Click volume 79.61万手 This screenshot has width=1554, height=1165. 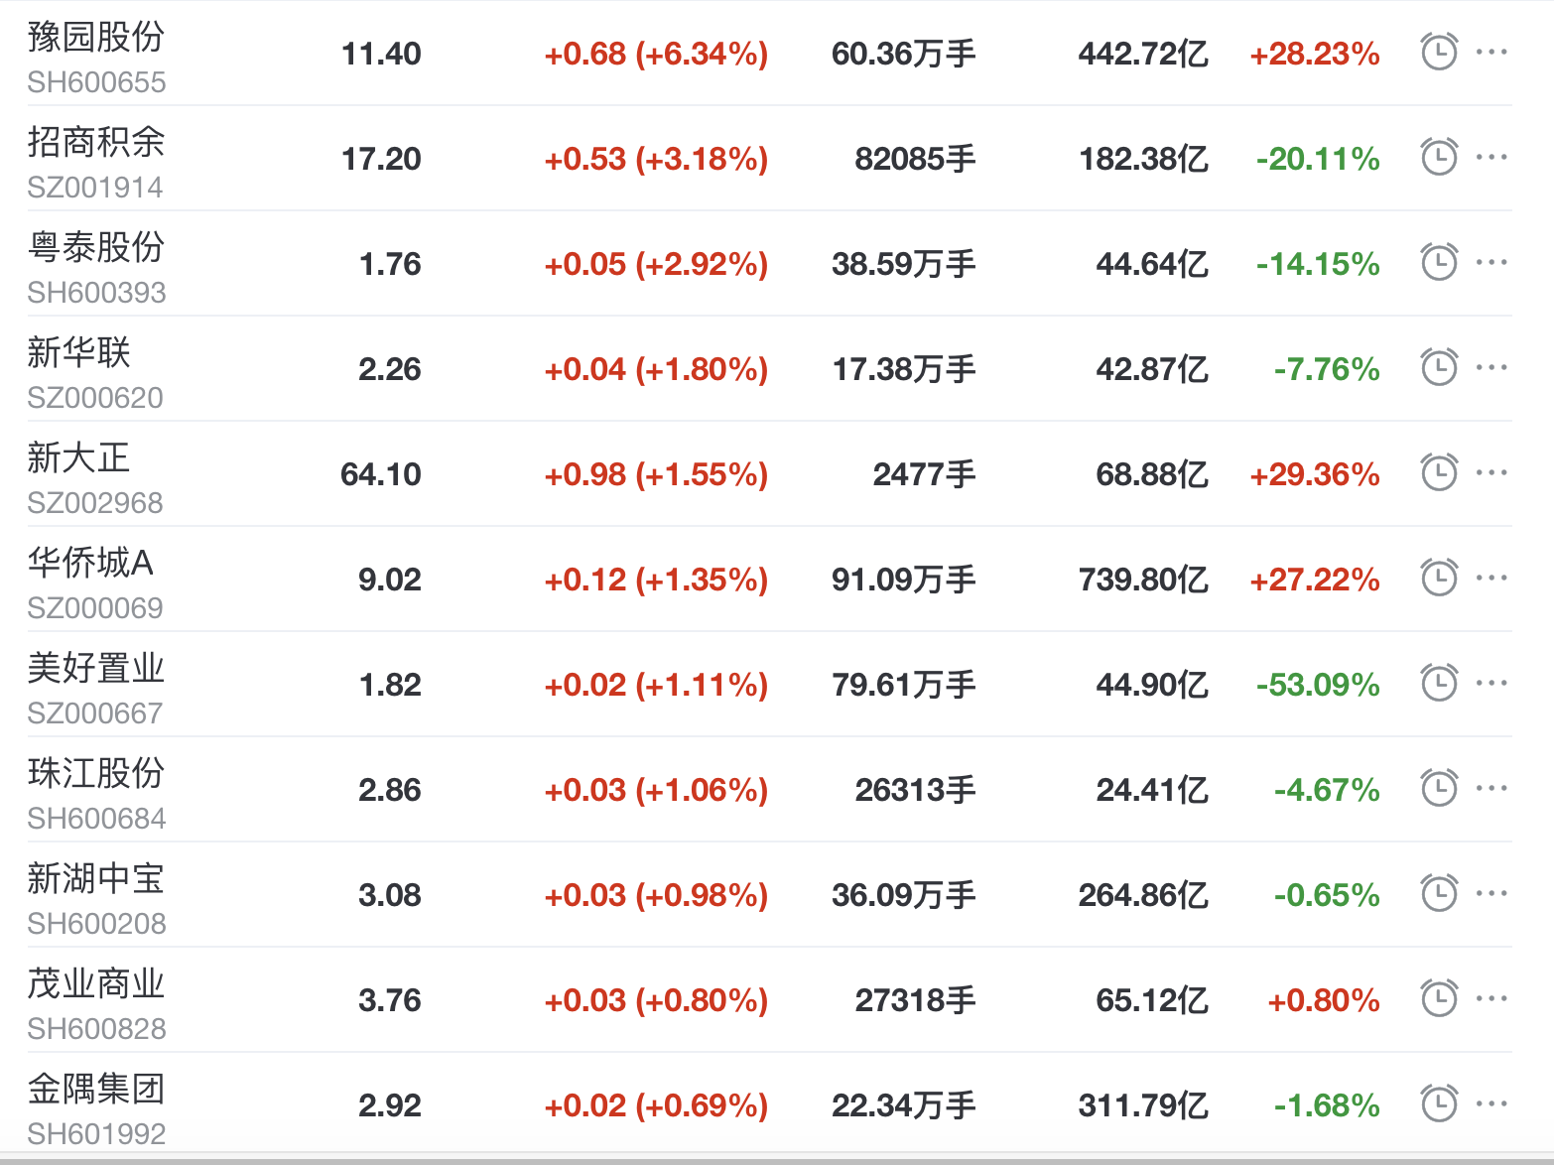pyautogui.click(x=904, y=685)
